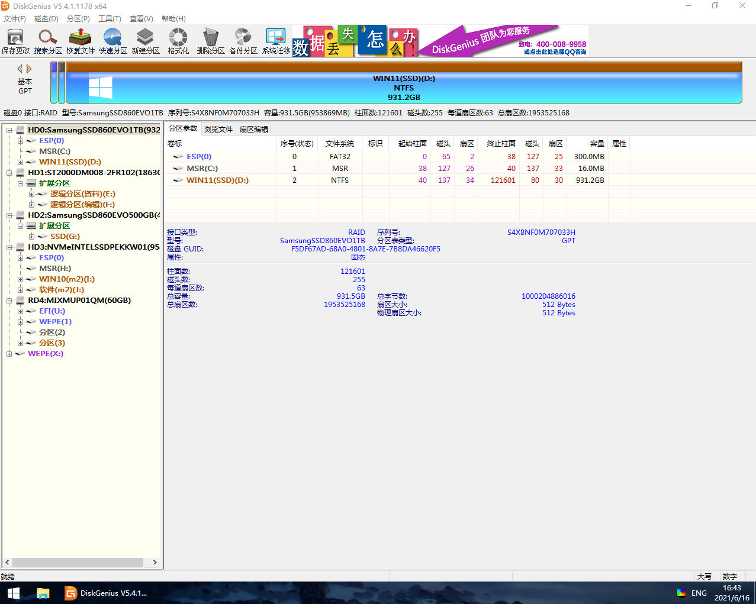
Task: Open the 查看(V) menu
Action: 141,19
